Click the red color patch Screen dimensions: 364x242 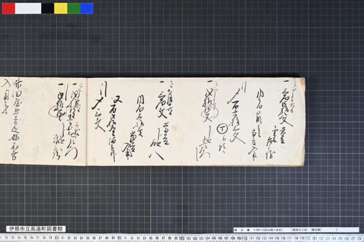(x=8, y=8)
